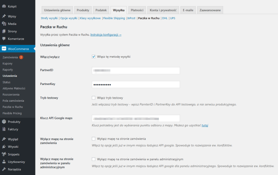
Task: Open the InPost section link
Action: [x=131, y=18]
